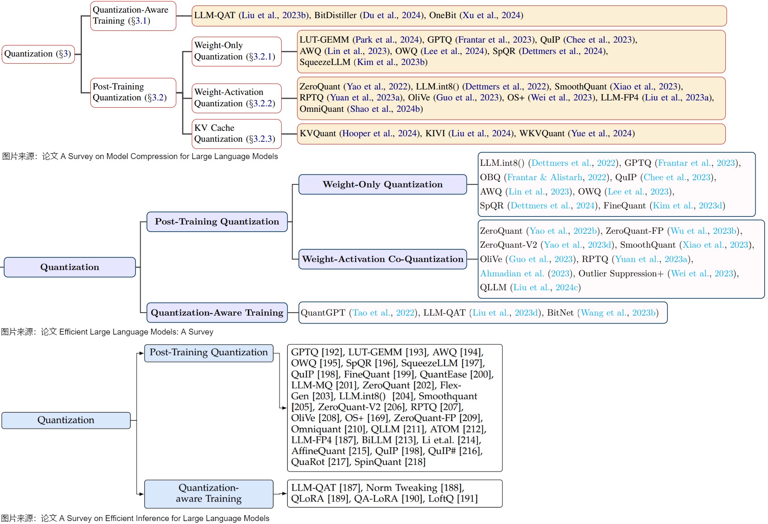The width and height of the screenshot is (768, 524).
Task: Click the Weight-Activation Quantization (§3.2.2) box
Action: click(x=236, y=98)
